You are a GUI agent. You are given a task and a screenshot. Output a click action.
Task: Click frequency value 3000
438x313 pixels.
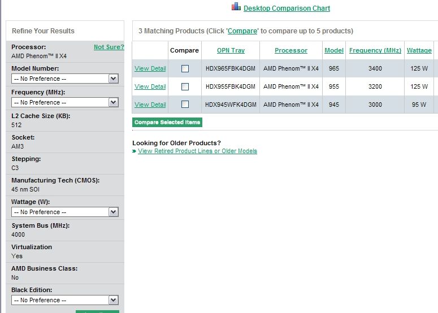(x=375, y=105)
